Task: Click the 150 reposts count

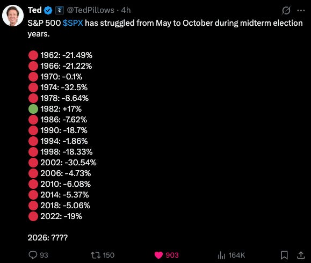Action: coord(109,255)
